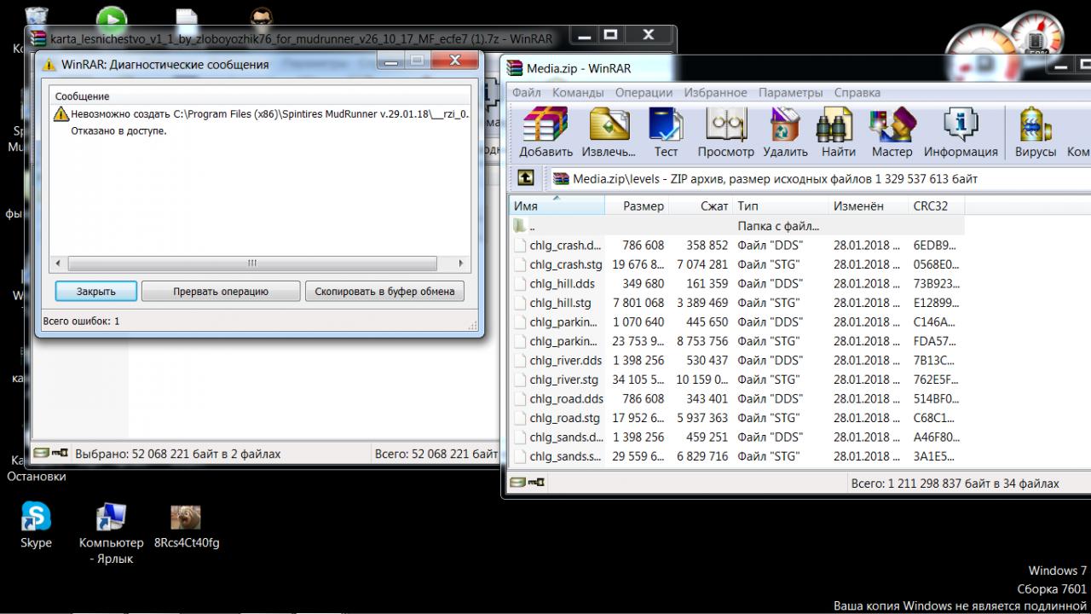The width and height of the screenshot is (1091, 614).
Task: Click the horizontal scrollbar in diagnostics dialog
Action: pyautogui.click(x=252, y=264)
